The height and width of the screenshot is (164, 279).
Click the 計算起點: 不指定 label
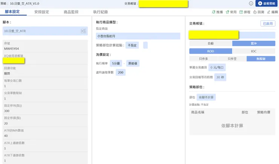pyautogui.click(x=199, y=105)
